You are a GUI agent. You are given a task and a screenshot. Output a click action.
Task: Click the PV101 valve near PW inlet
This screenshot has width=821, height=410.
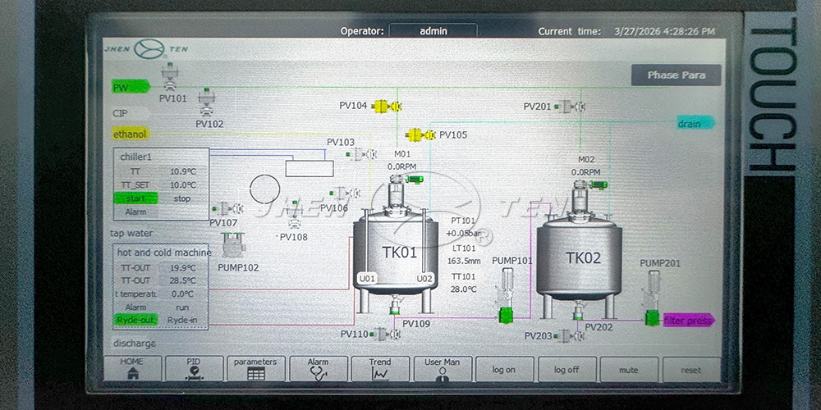point(171,79)
